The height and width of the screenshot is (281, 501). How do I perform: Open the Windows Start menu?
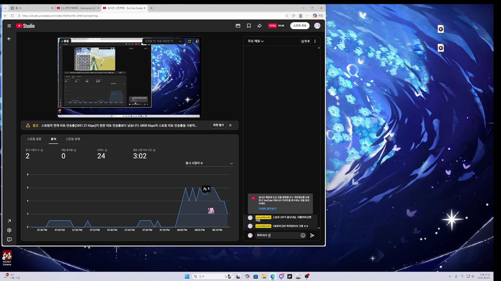[187, 276]
